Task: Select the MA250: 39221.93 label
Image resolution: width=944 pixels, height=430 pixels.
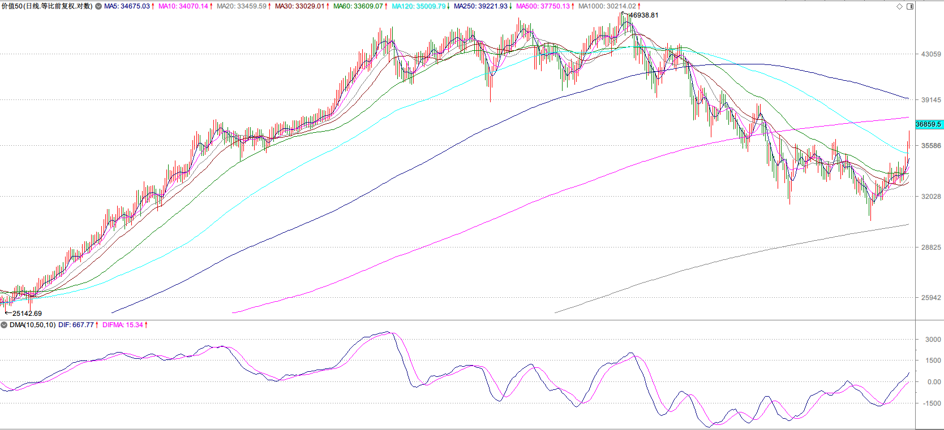Action: point(480,6)
